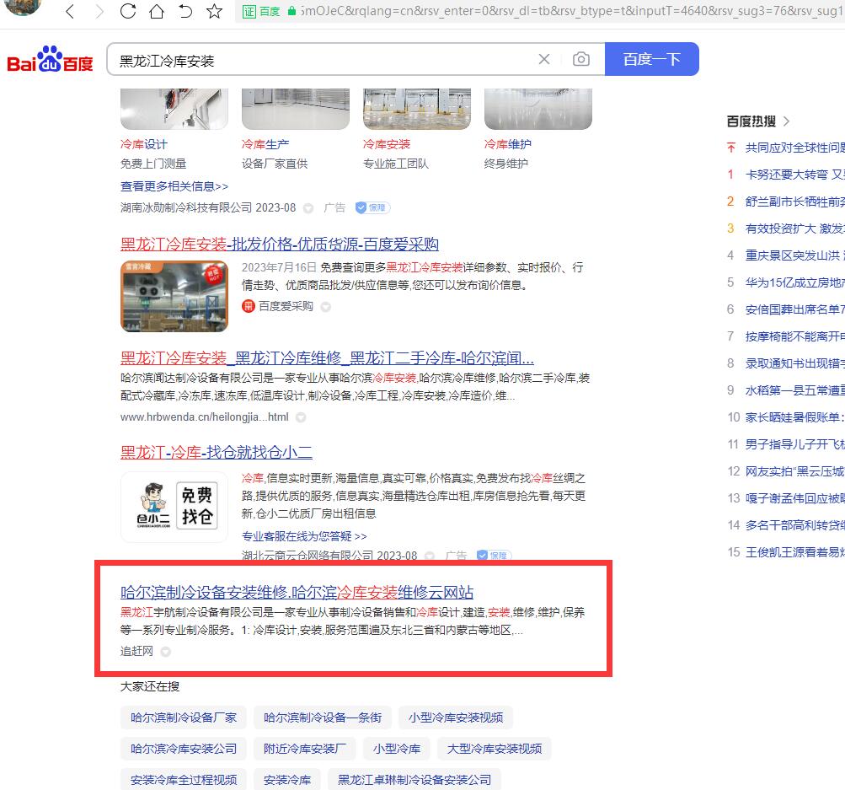Click the circle icon after 追赶网
The width and height of the screenshot is (845, 790).
165,652
